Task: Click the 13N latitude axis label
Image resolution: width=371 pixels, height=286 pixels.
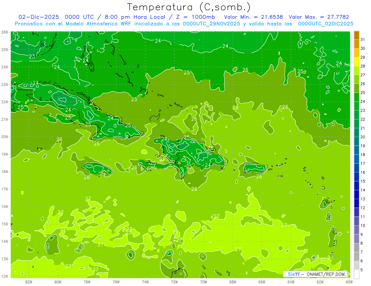Action: click(x=5, y=259)
